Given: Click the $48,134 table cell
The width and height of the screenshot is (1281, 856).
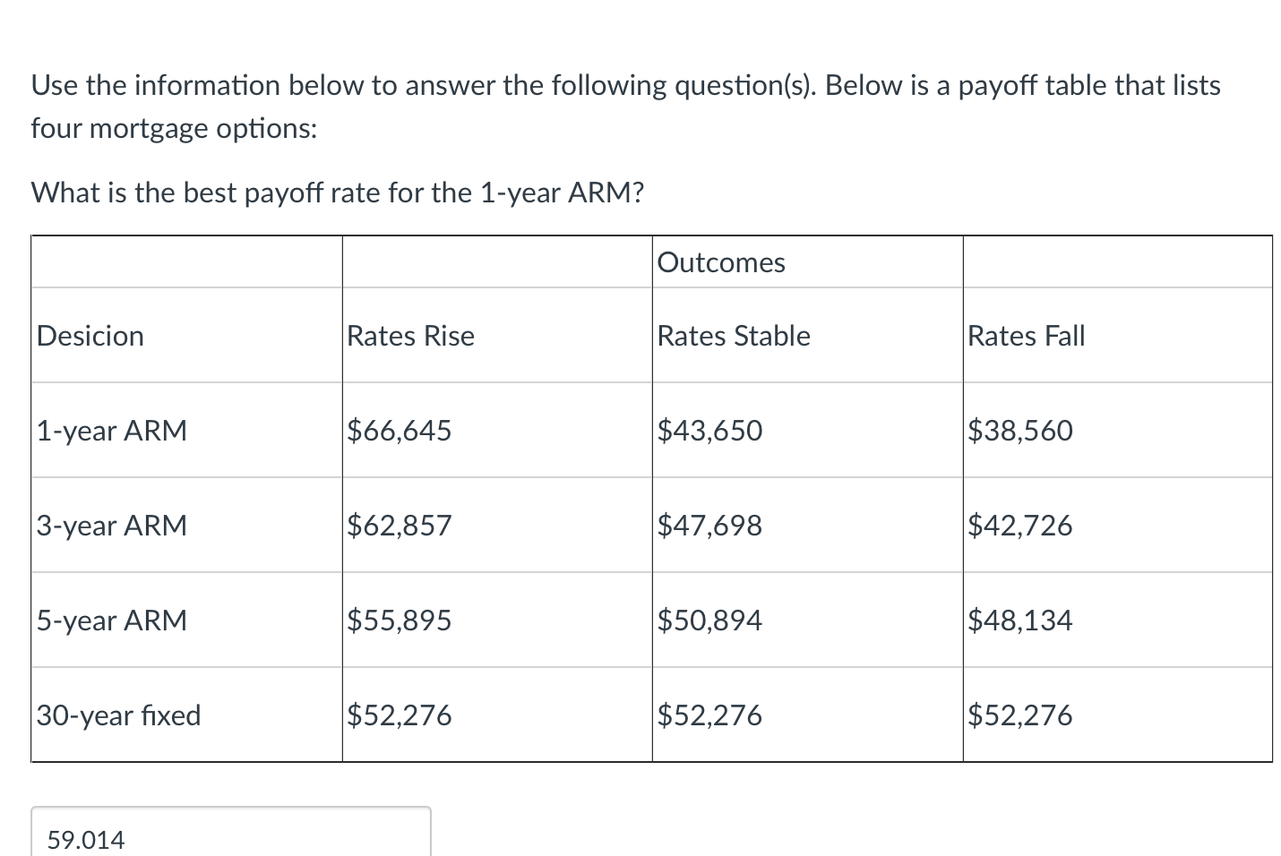Looking at the screenshot, I should 1020,620.
